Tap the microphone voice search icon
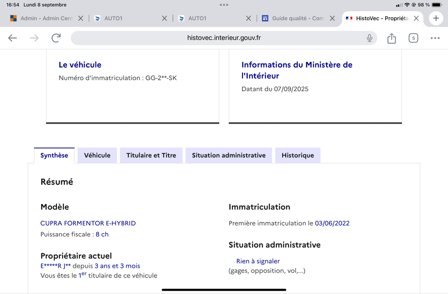The height and width of the screenshot is (294, 448). tap(369, 38)
